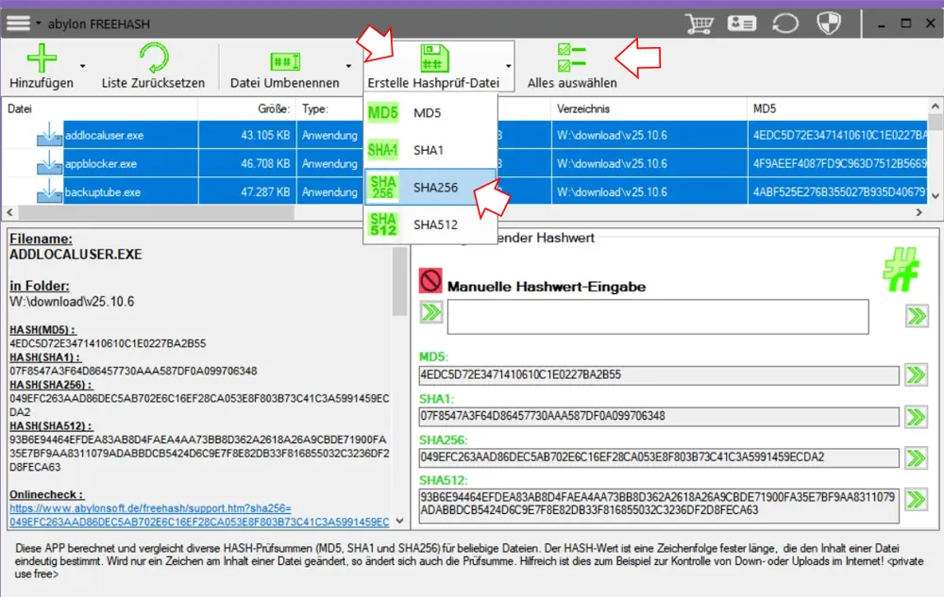This screenshot has width=944, height=597.
Task: Click the SHA1 hash value field
Action: [659, 416]
